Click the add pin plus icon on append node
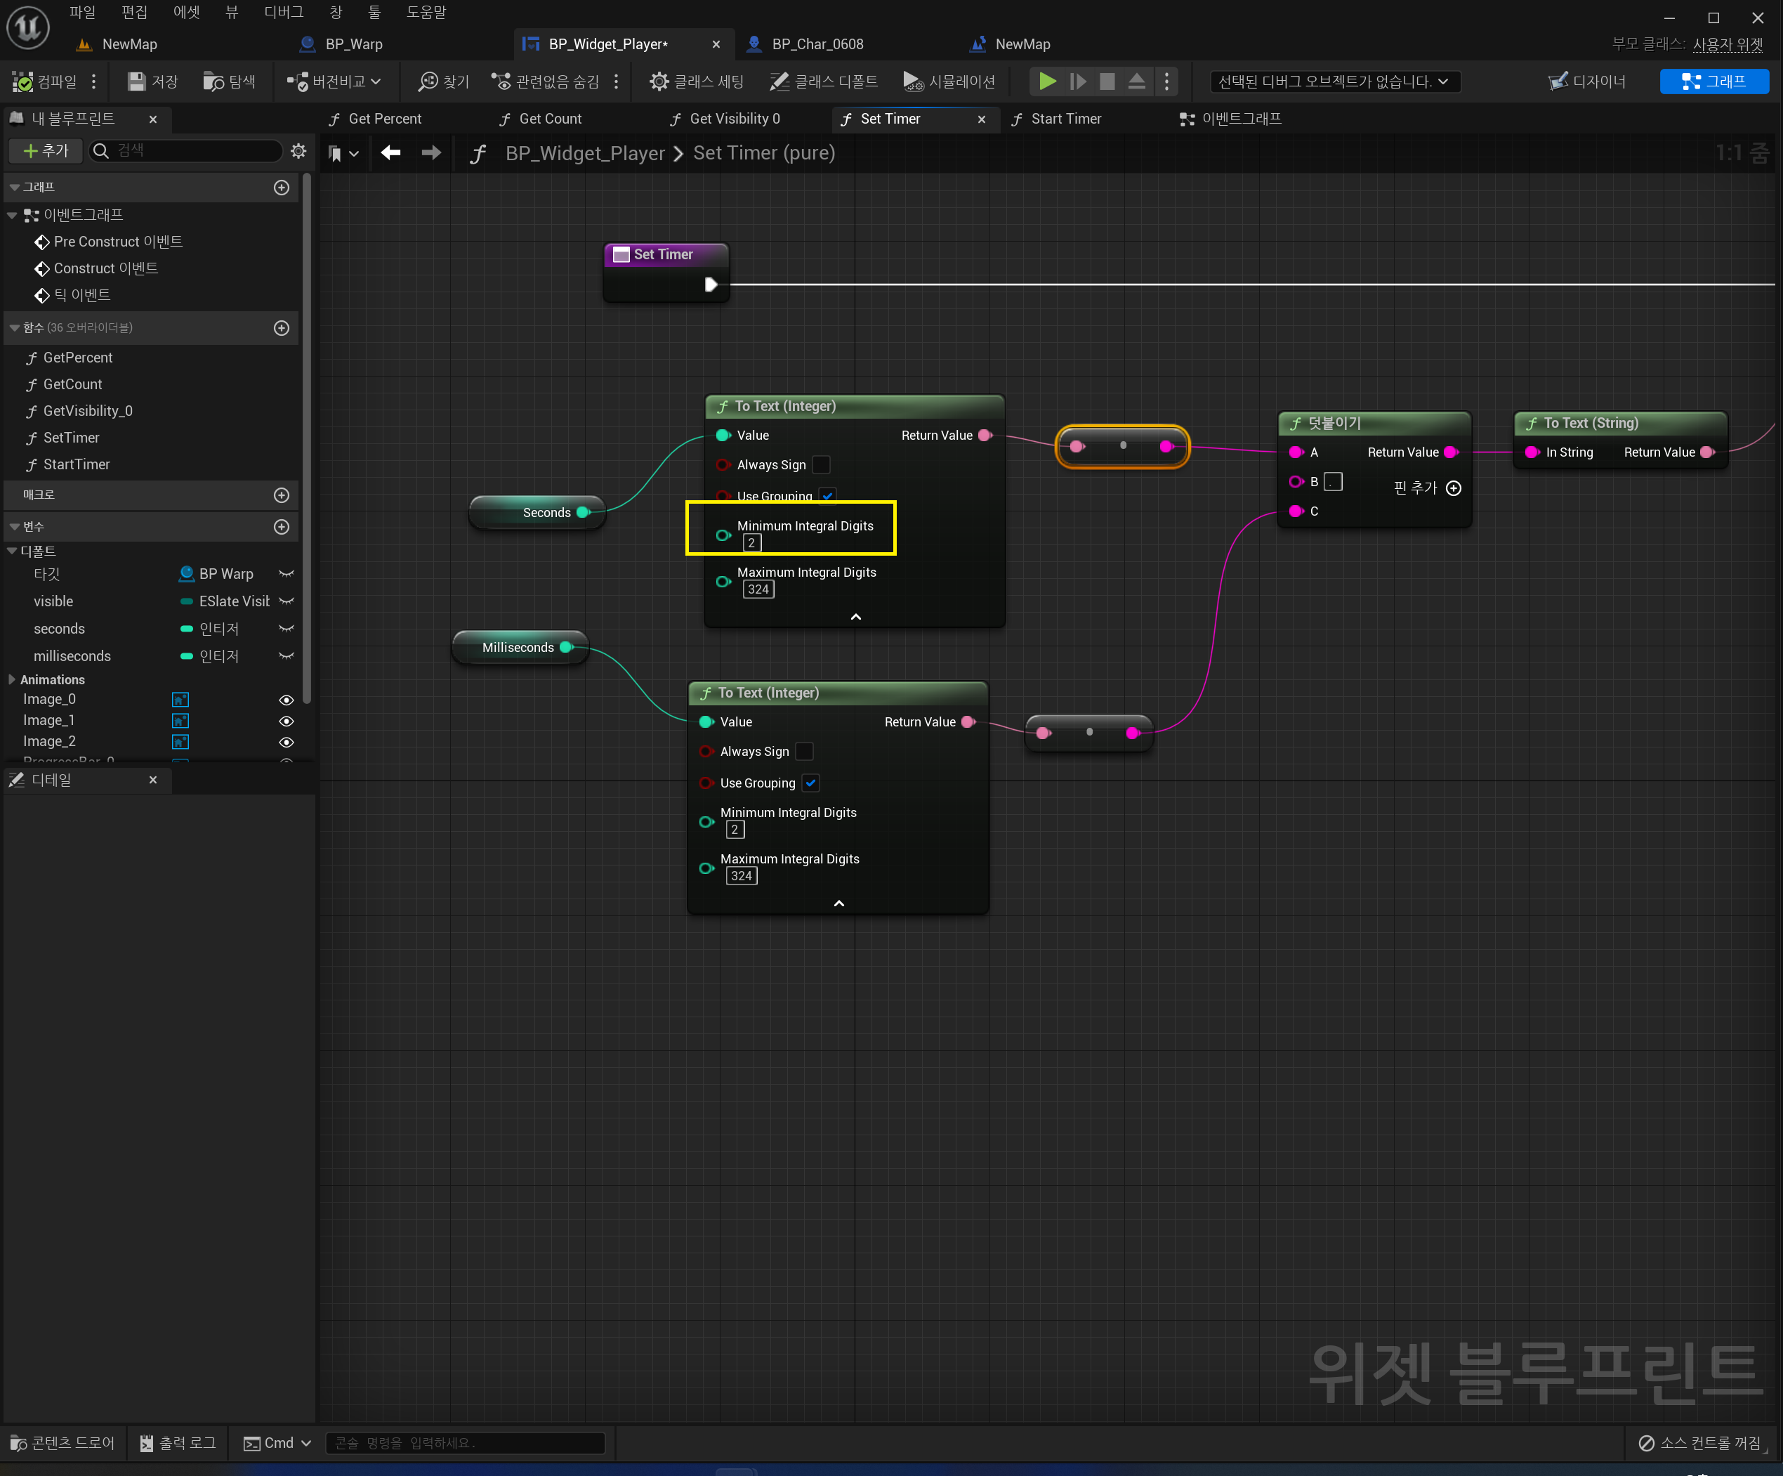The width and height of the screenshot is (1783, 1476). tap(1454, 488)
